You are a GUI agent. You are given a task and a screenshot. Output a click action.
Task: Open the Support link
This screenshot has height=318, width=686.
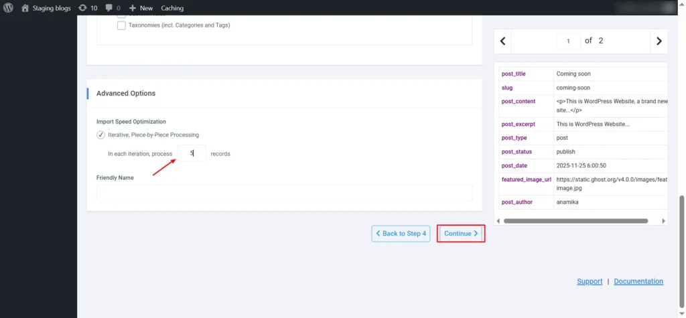point(590,281)
